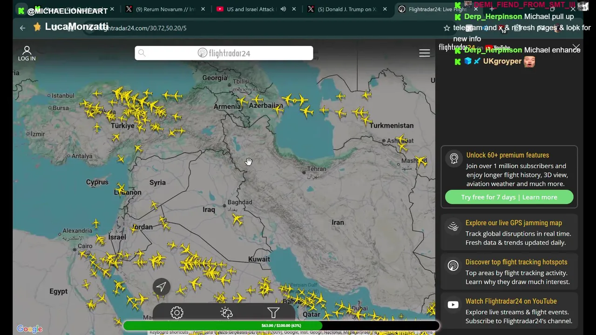Click the Kuwait label on map
Image resolution: width=596 pixels, height=335 pixels.
259,259
